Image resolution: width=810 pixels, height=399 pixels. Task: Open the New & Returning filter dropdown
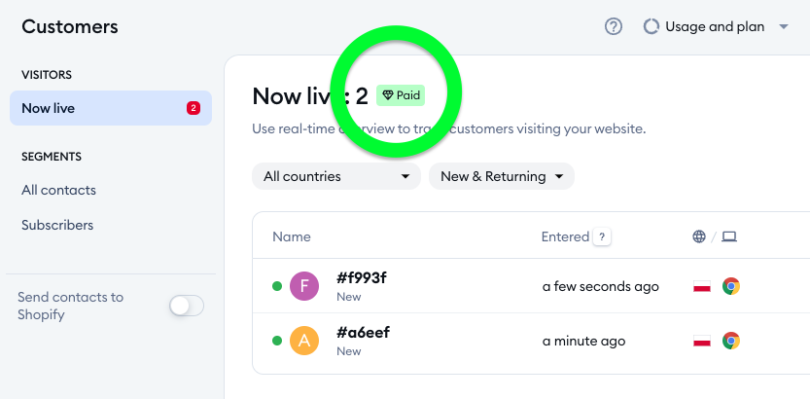tap(502, 176)
